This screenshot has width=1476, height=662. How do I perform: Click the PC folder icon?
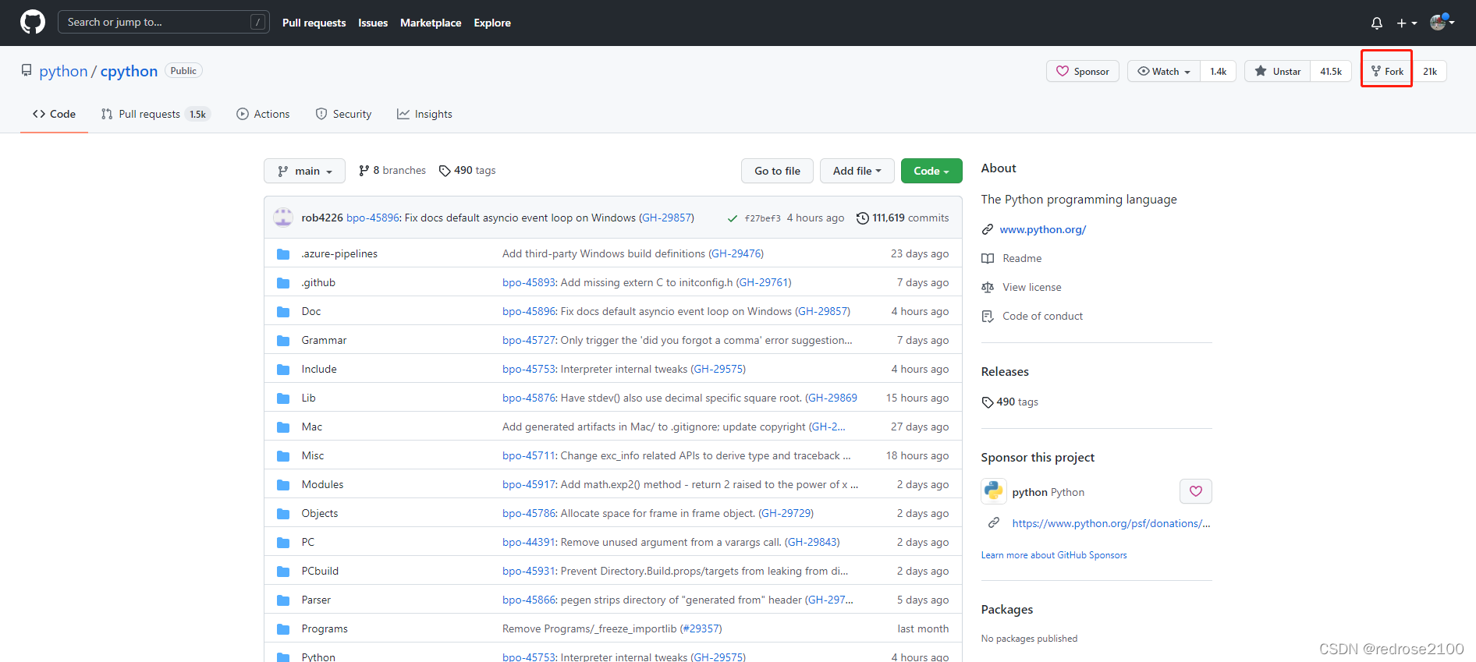[283, 543]
